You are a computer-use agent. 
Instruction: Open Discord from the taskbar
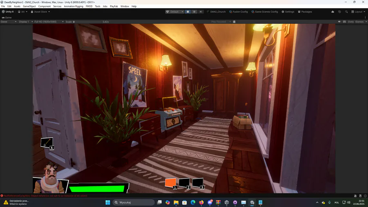click(210, 202)
